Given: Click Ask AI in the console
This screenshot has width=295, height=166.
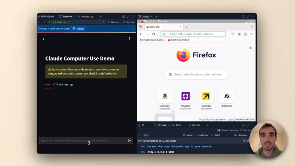Looking at the screenshot, I should point(188,135).
